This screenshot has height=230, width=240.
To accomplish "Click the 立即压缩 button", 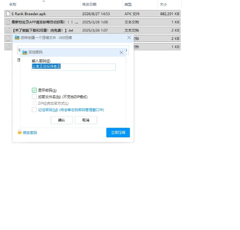I will coord(118,132).
